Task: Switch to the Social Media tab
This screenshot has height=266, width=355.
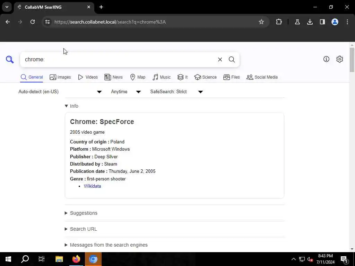Action: coord(262,77)
